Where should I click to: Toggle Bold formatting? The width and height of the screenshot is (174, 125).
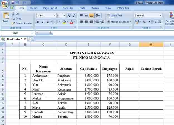pos(38,22)
